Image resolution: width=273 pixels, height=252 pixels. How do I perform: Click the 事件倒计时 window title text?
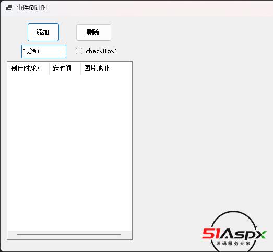point(32,8)
